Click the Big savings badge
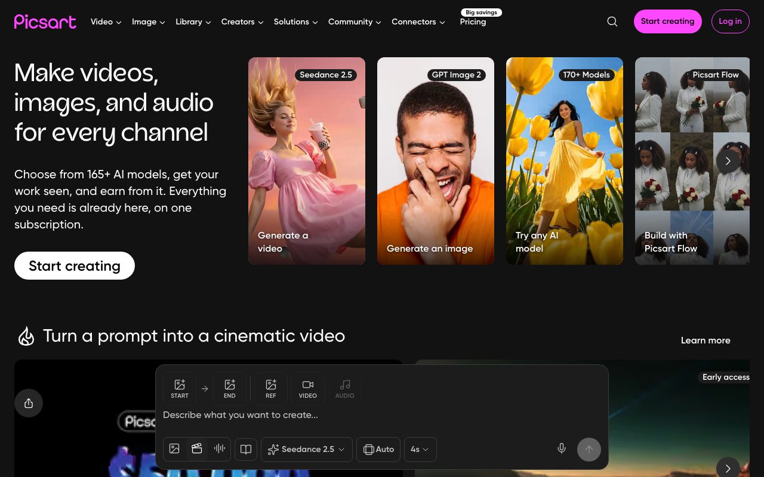This screenshot has width=764, height=477. [482, 12]
